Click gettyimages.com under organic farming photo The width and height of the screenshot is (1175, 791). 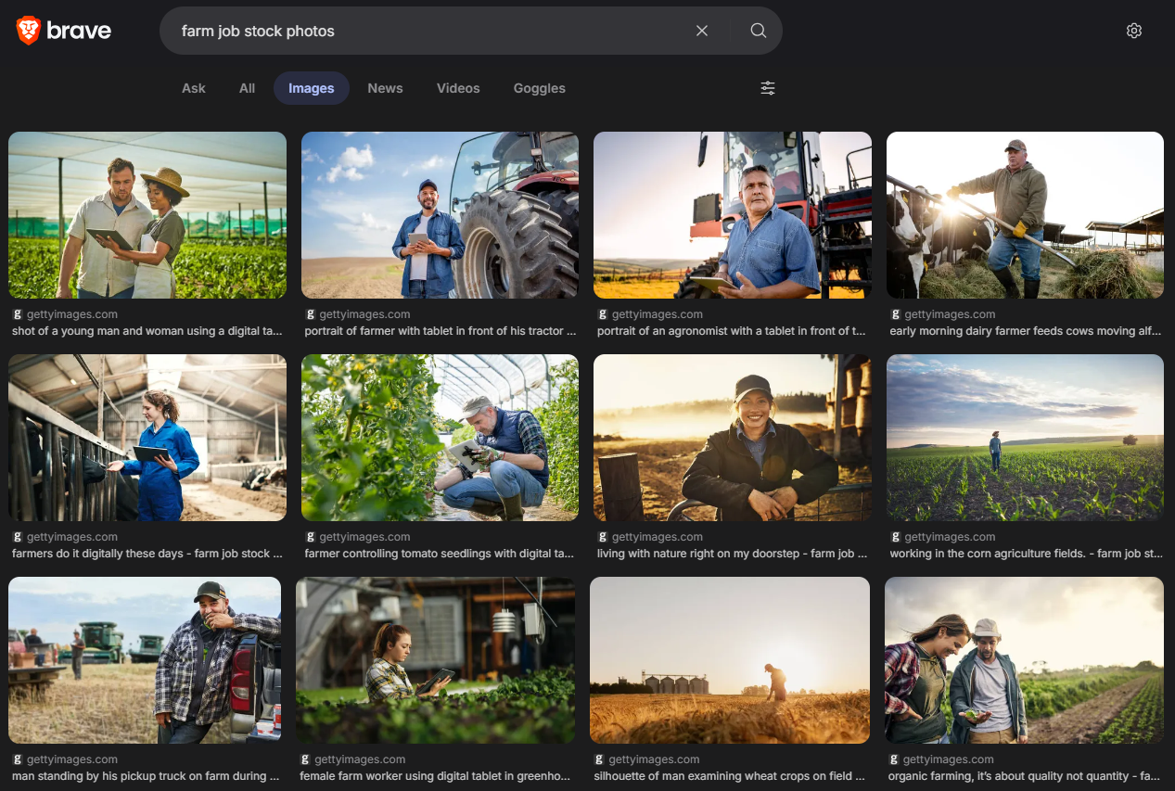(948, 759)
